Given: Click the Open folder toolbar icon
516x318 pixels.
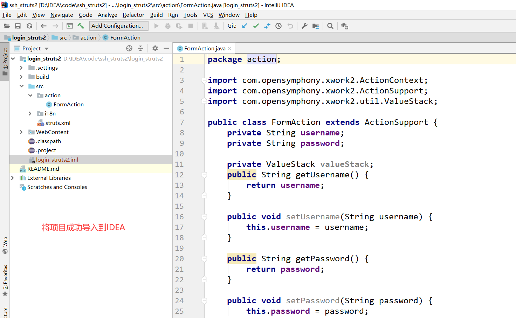Looking at the screenshot, I should [x=7, y=26].
